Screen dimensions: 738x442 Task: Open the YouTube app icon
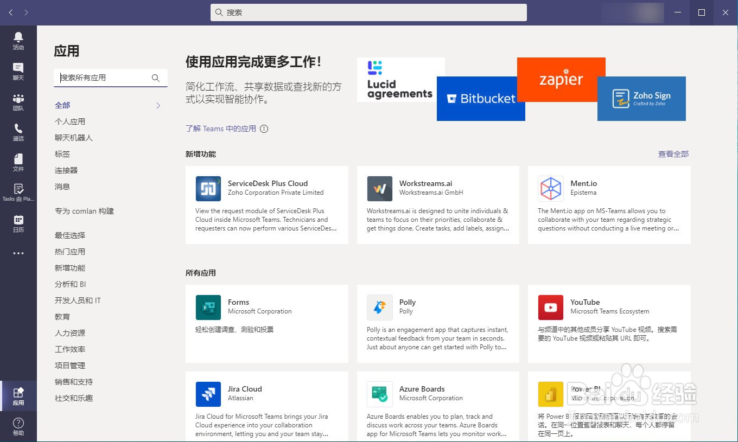(x=551, y=308)
